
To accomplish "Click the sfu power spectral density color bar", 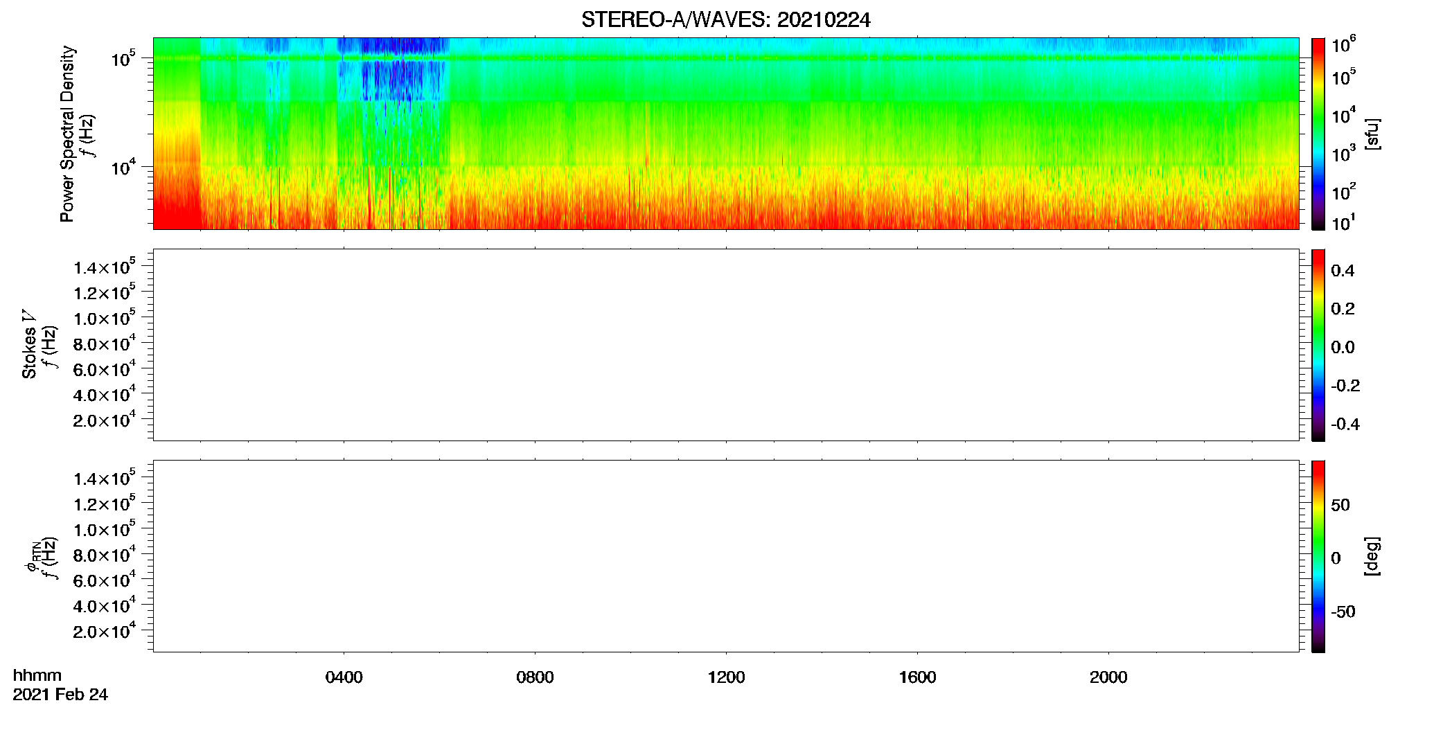I will pos(1318,134).
